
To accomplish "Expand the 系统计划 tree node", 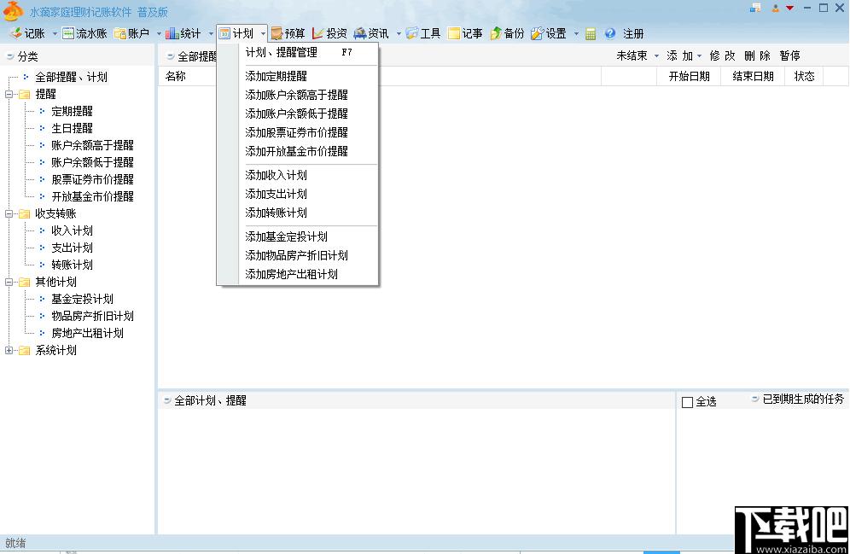I will coord(9,350).
